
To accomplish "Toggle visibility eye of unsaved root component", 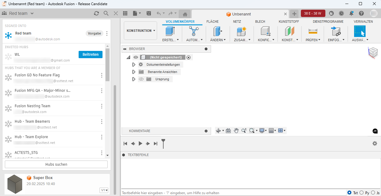I will click(x=136, y=57).
